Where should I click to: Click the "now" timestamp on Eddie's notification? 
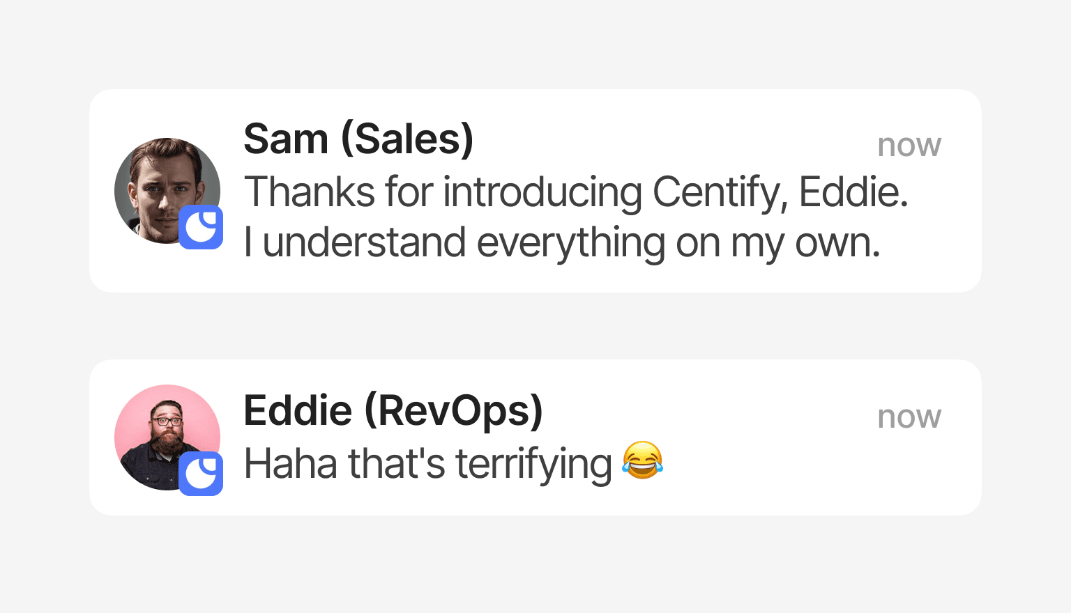pyautogui.click(x=909, y=417)
